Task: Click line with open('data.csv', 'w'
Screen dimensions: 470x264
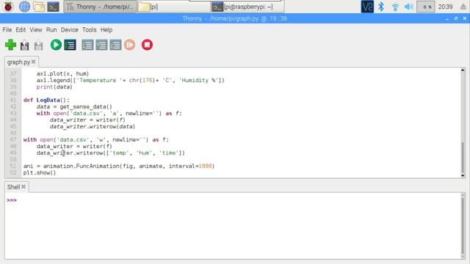Action: tap(96, 139)
